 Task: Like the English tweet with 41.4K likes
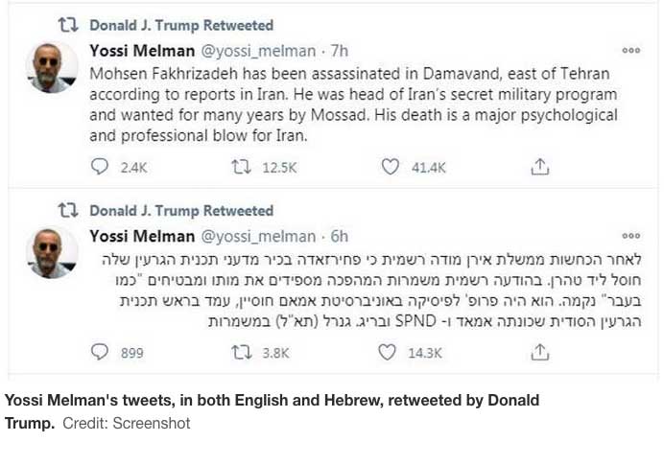tap(390, 167)
